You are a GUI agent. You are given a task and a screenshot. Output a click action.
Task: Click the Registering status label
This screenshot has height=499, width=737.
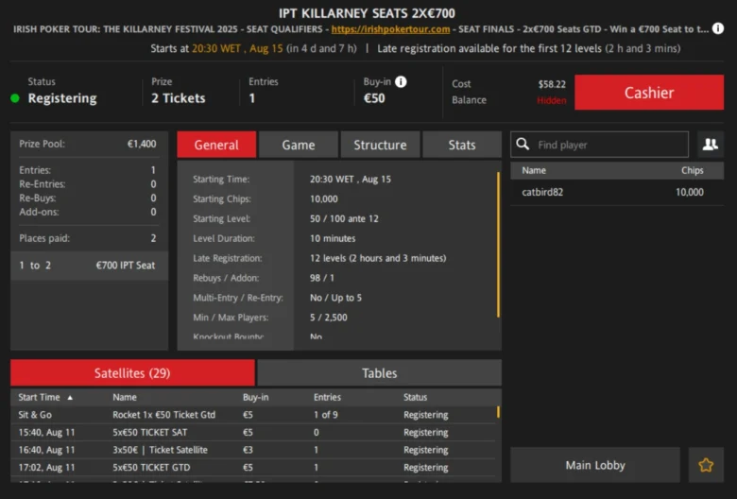(x=62, y=98)
